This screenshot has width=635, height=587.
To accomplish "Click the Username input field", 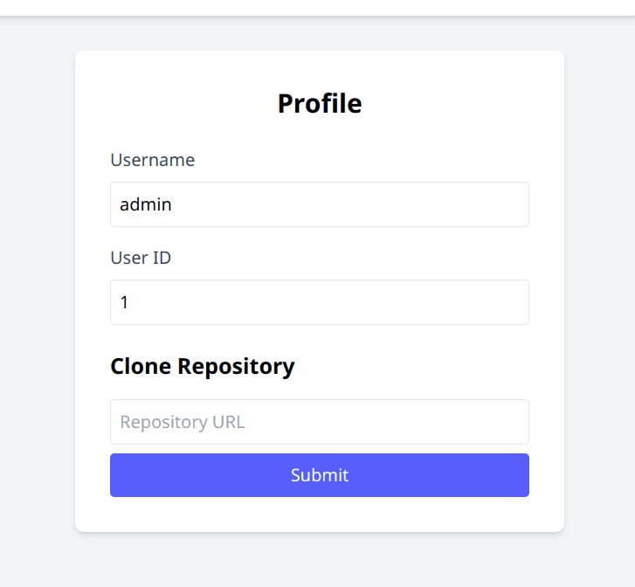I will point(319,204).
